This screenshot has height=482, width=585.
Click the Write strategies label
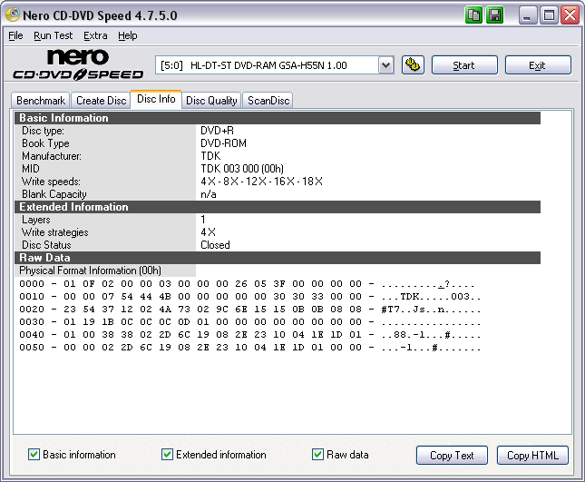(54, 232)
